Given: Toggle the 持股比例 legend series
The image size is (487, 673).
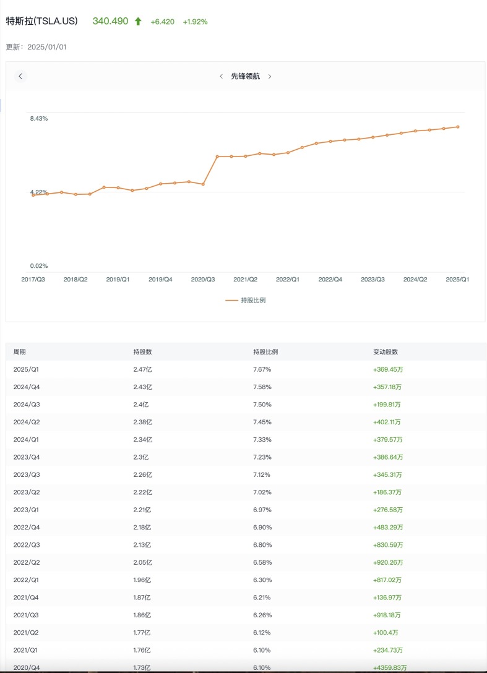Looking at the screenshot, I should coord(246,301).
